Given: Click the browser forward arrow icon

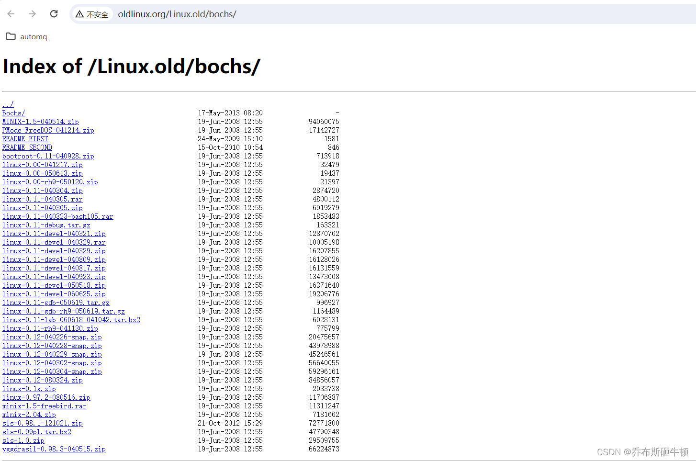Looking at the screenshot, I should [x=32, y=14].
